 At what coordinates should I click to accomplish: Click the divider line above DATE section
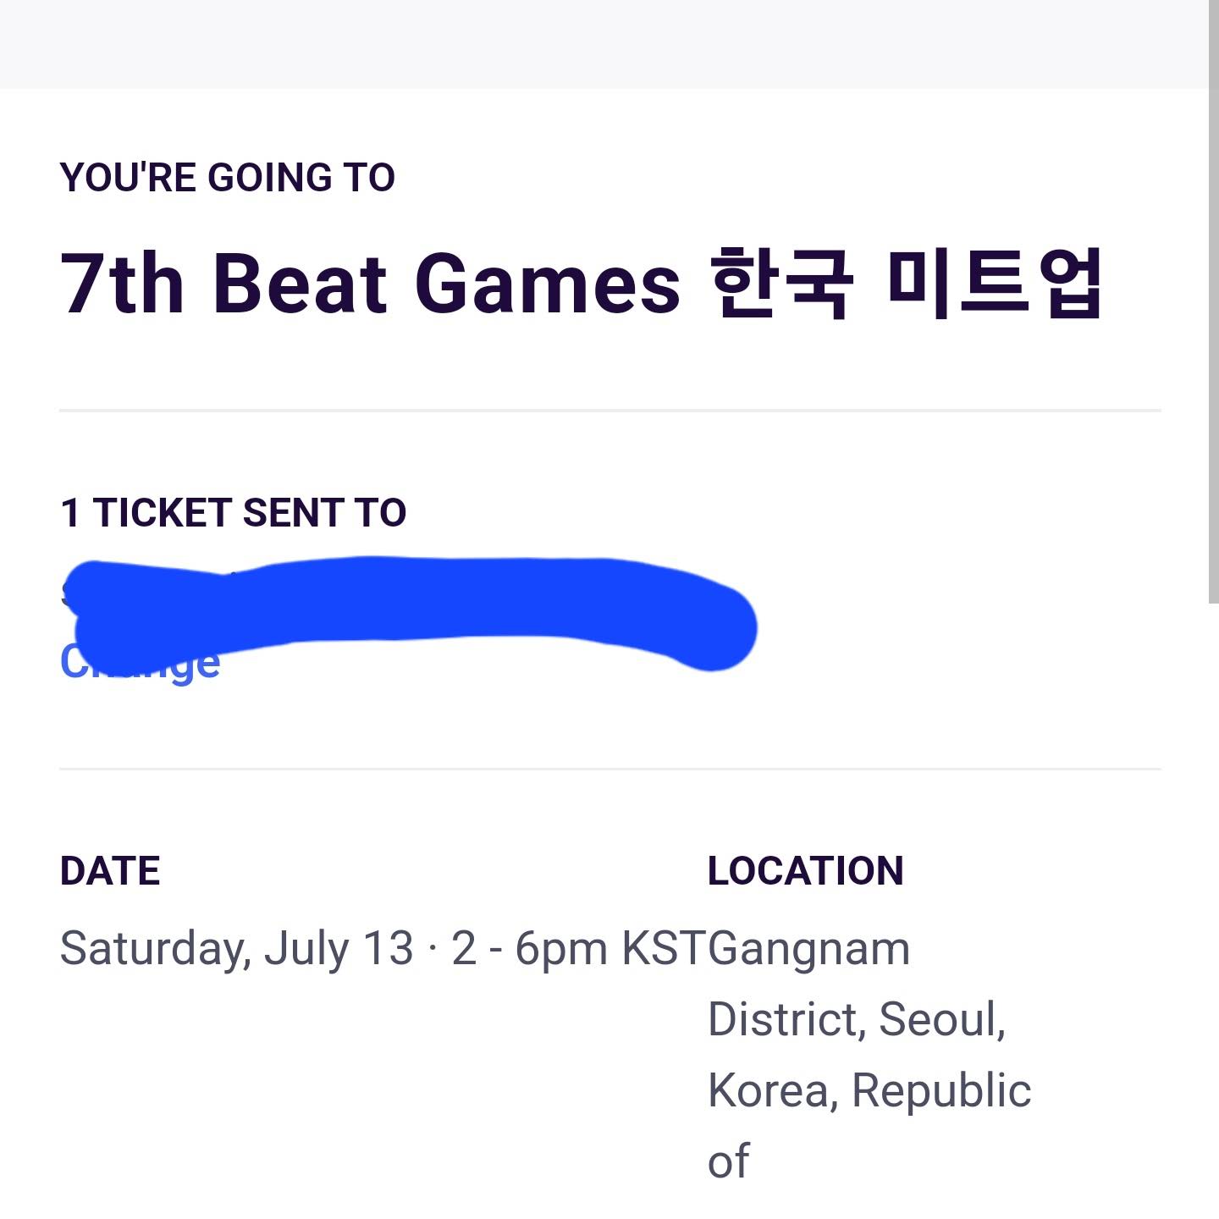coord(609,769)
